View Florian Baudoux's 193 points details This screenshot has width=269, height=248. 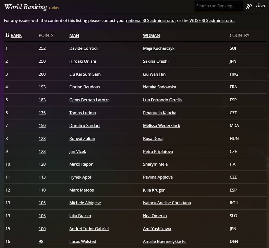[x=42, y=87]
